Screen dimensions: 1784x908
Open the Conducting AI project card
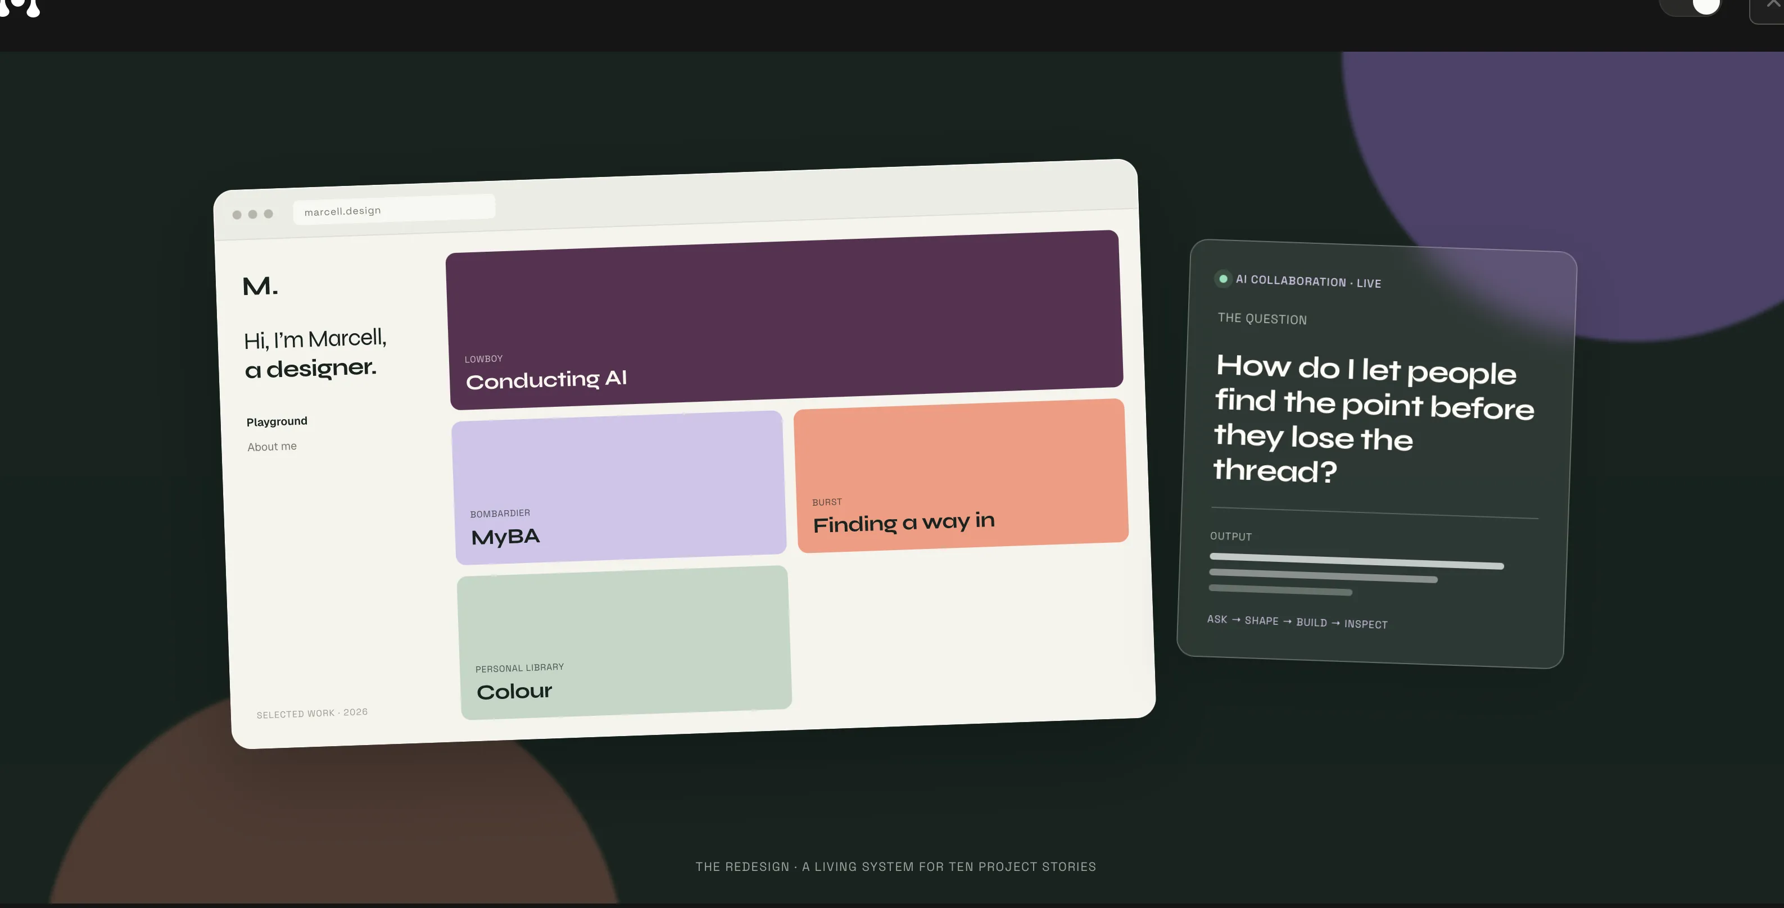pos(784,320)
